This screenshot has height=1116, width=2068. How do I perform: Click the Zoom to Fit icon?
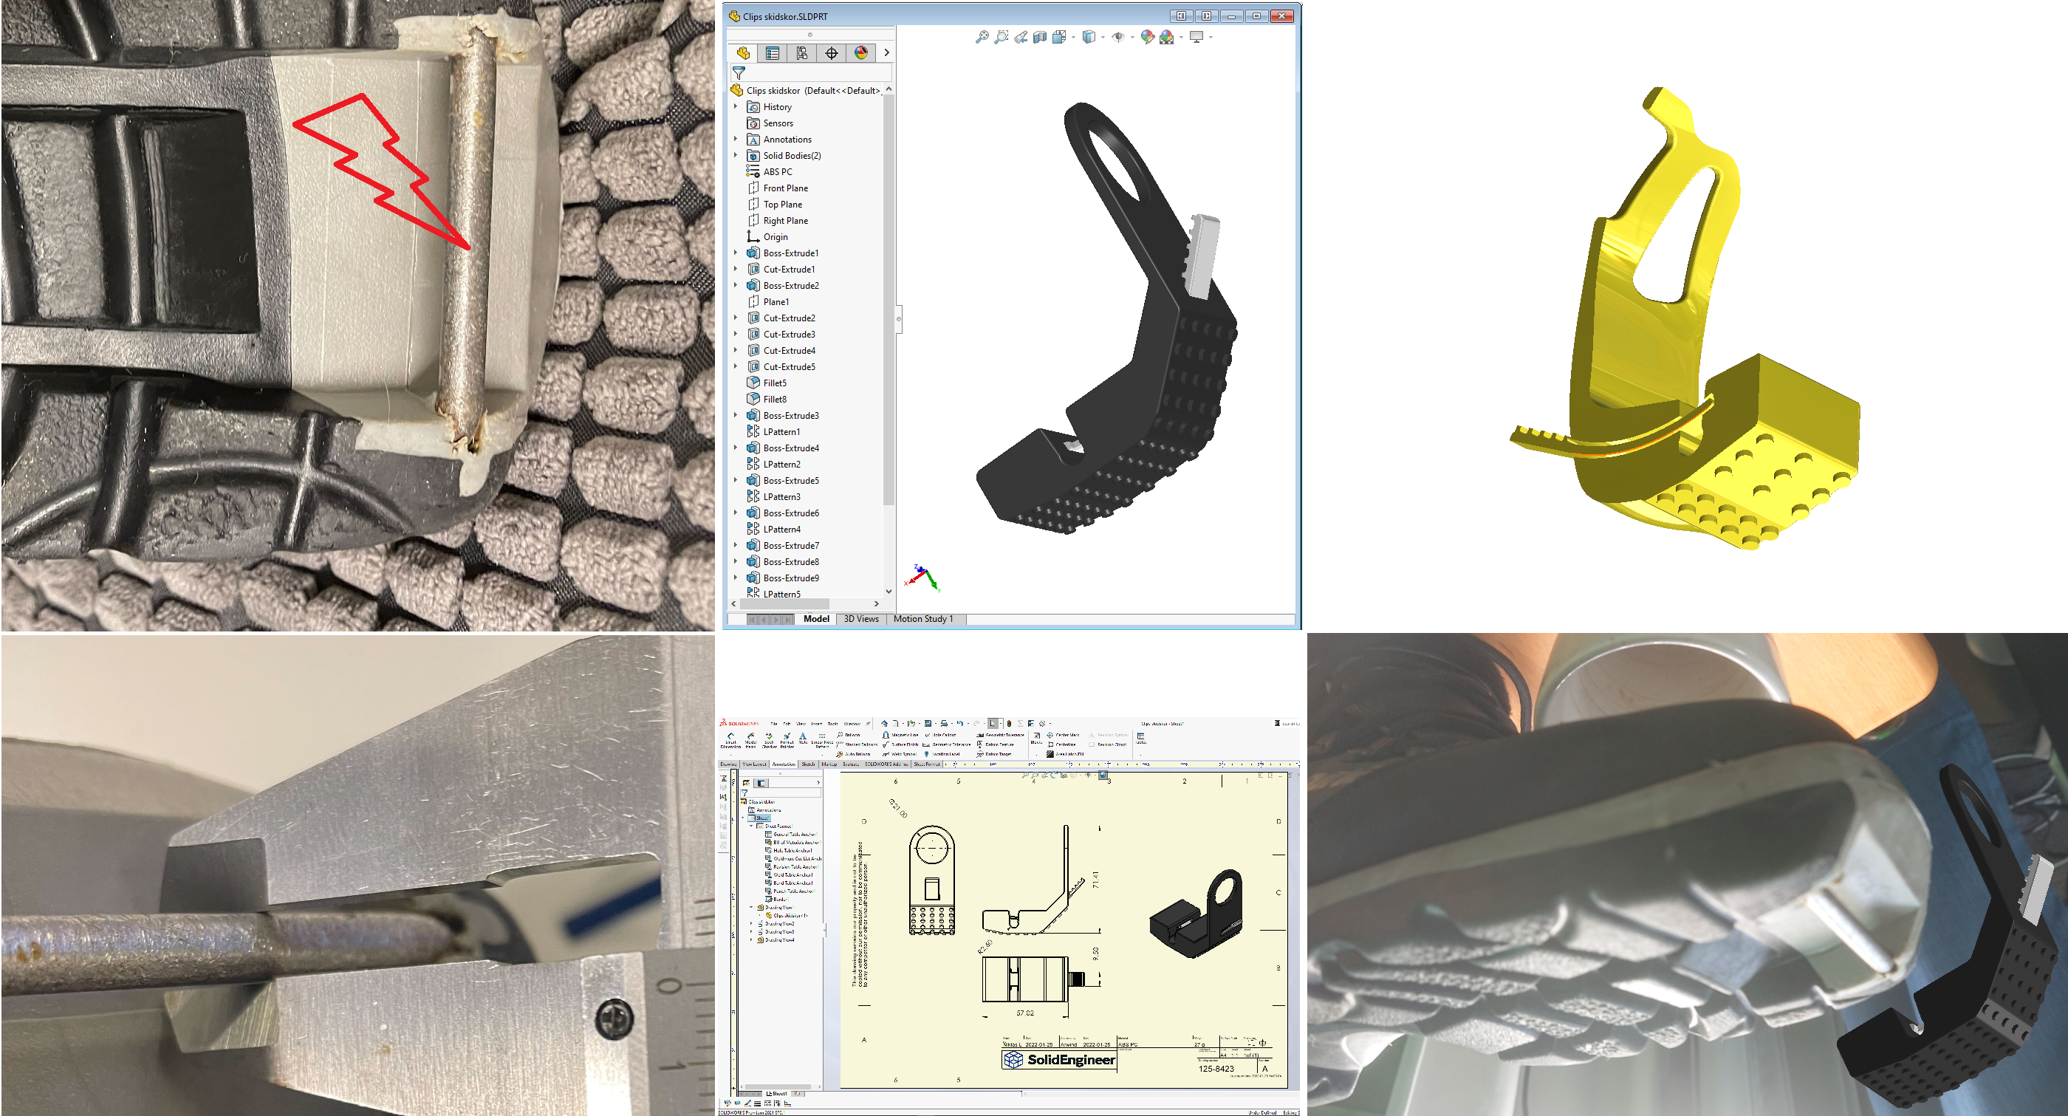pyautogui.click(x=982, y=37)
